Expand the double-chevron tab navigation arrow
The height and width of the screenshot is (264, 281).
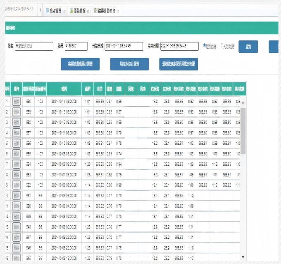(x=40, y=10)
